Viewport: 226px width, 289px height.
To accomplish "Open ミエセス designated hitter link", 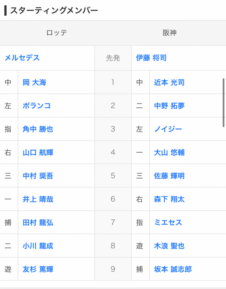I will 168,223.
